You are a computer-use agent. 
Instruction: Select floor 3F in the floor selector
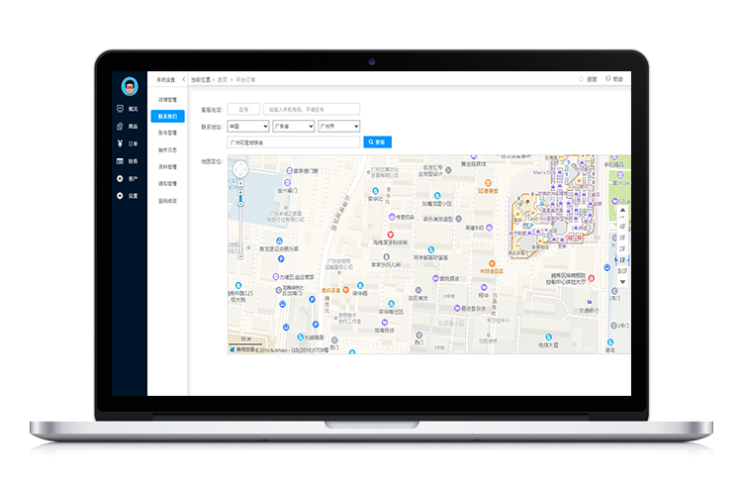622,238
